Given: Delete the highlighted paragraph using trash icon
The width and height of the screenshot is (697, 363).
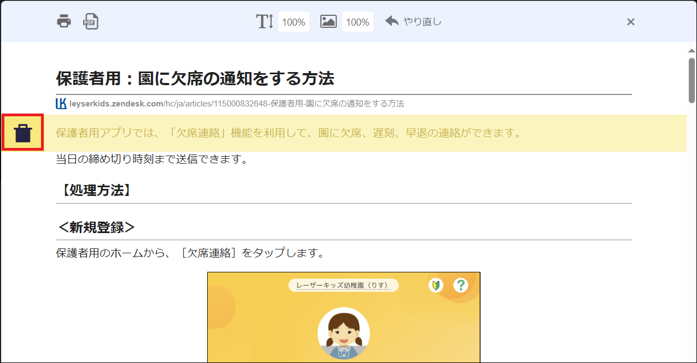Looking at the screenshot, I should coord(22,133).
